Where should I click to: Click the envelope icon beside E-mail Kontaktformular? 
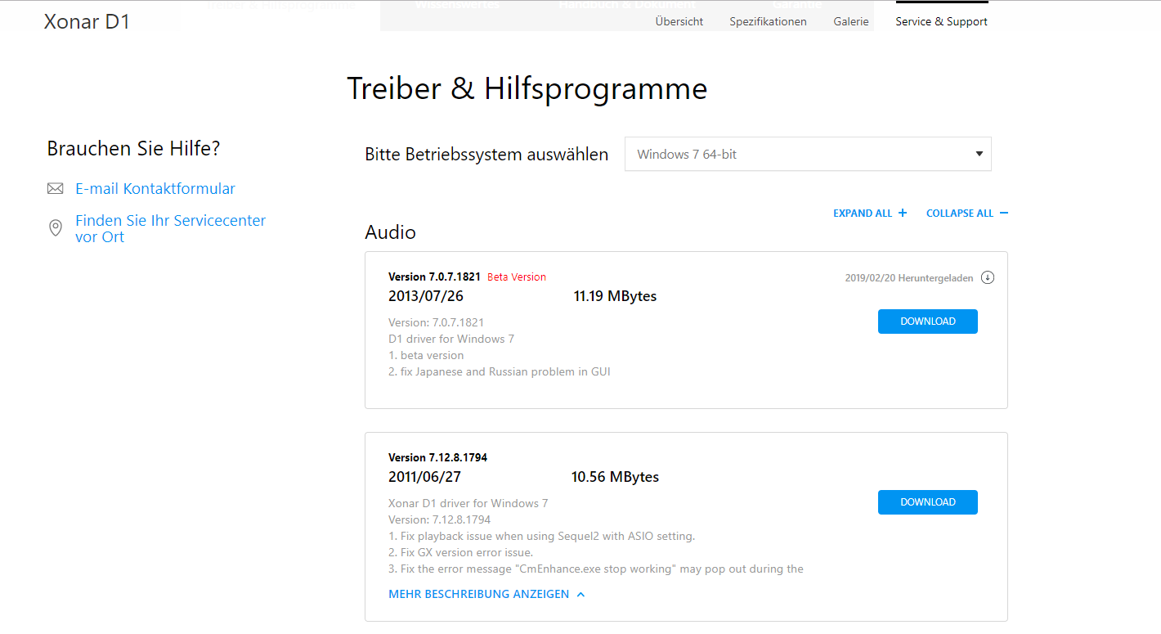(55, 189)
